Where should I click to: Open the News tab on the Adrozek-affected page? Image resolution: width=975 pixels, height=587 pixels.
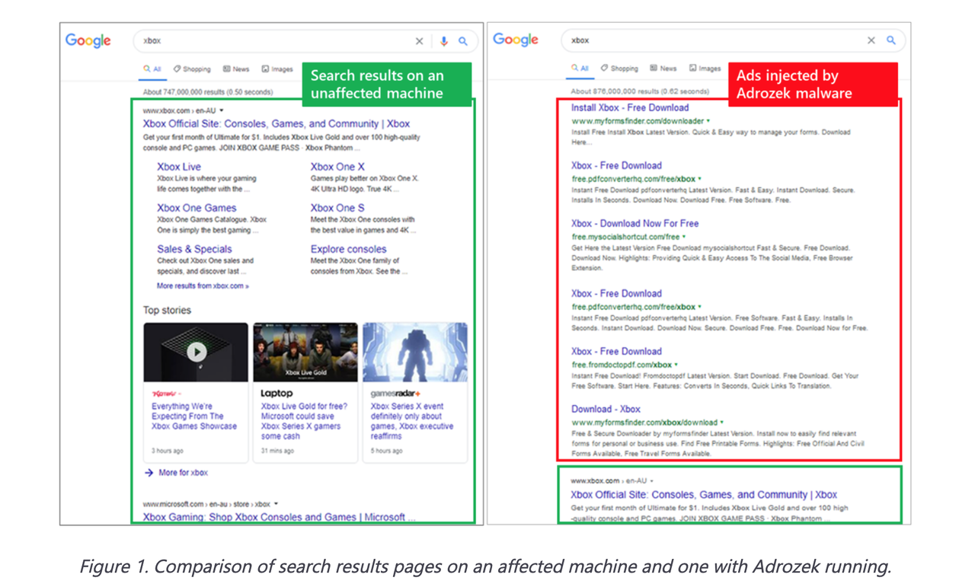point(663,69)
